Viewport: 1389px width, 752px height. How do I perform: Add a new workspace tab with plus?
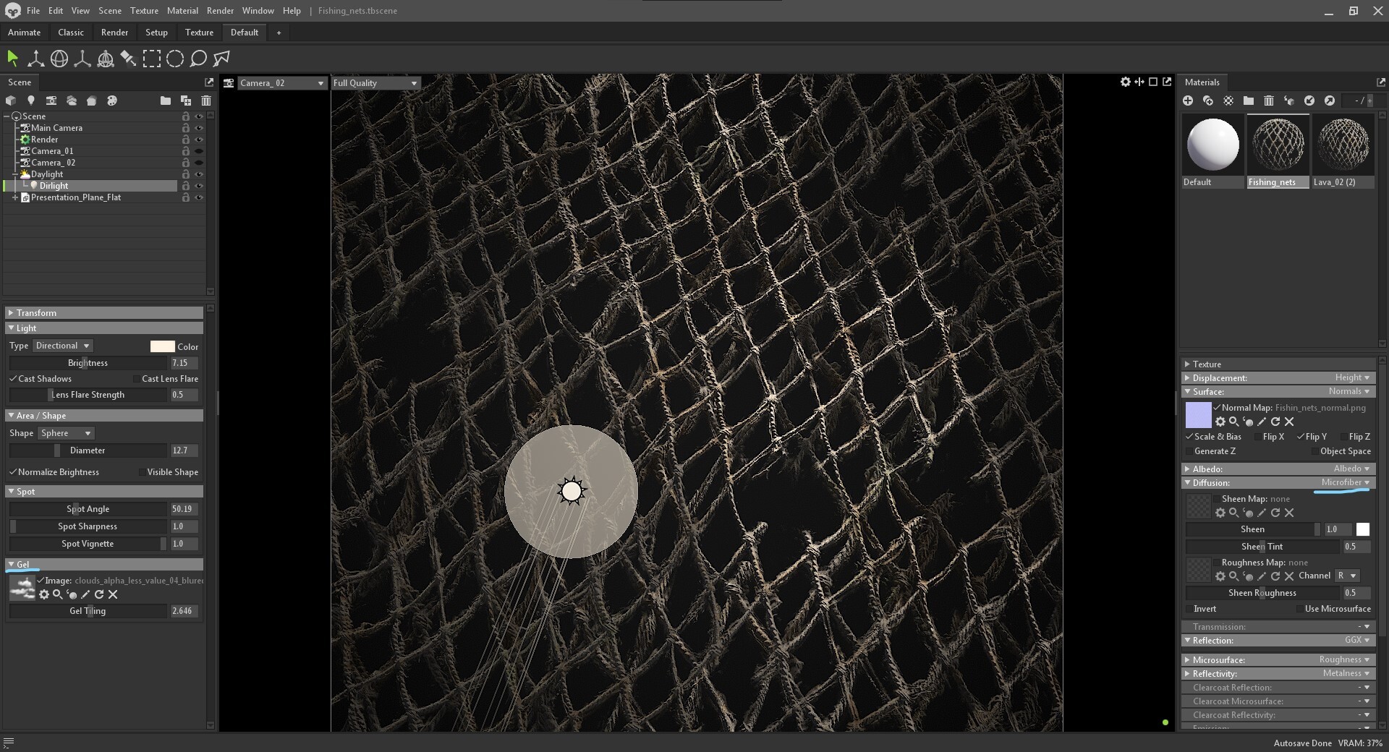[279, 33]
